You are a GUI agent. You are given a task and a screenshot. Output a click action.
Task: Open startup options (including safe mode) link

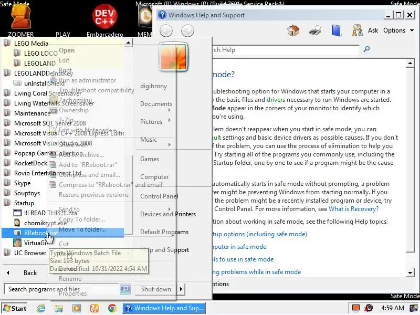tap(259, 234)
